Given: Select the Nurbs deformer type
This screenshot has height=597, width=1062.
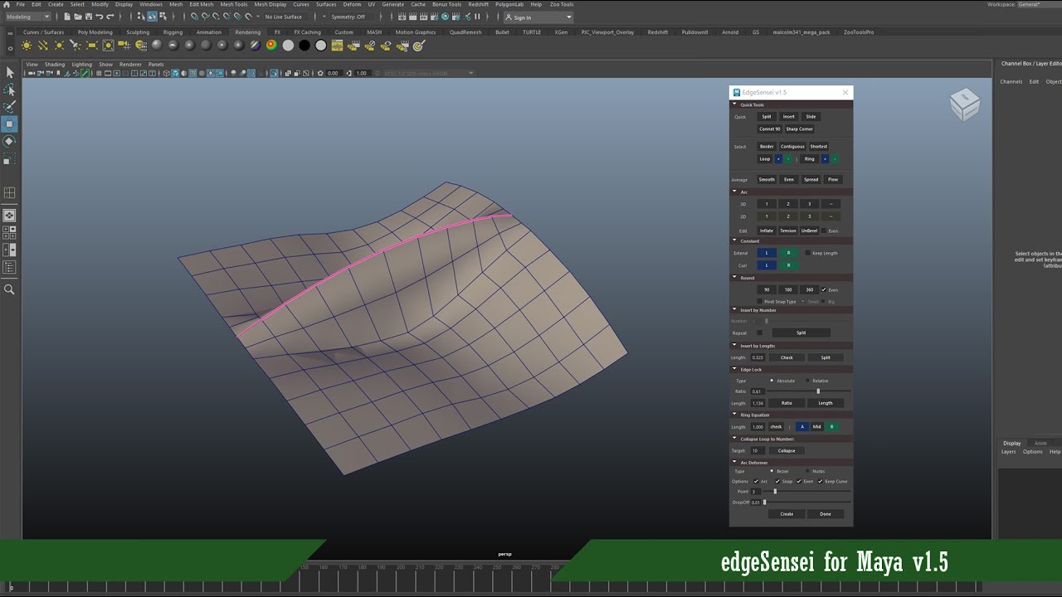Looking at the screenshot, I should coord(808,471).
